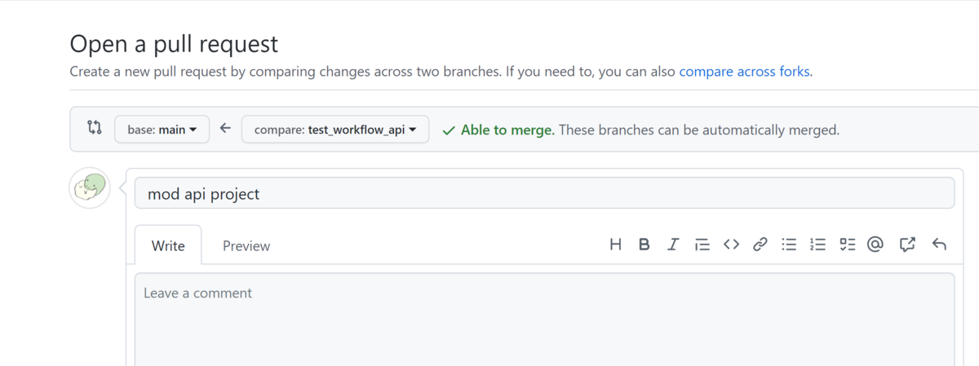979x366 pixels.
Task: Apply bold formatting in the editor toolbar
Action: point(644,244)
